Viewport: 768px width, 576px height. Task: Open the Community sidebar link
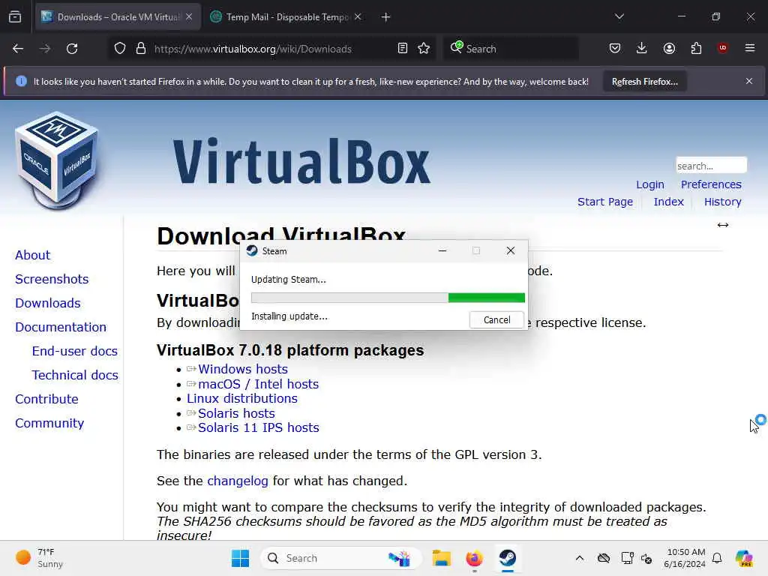tap(49, 423)
